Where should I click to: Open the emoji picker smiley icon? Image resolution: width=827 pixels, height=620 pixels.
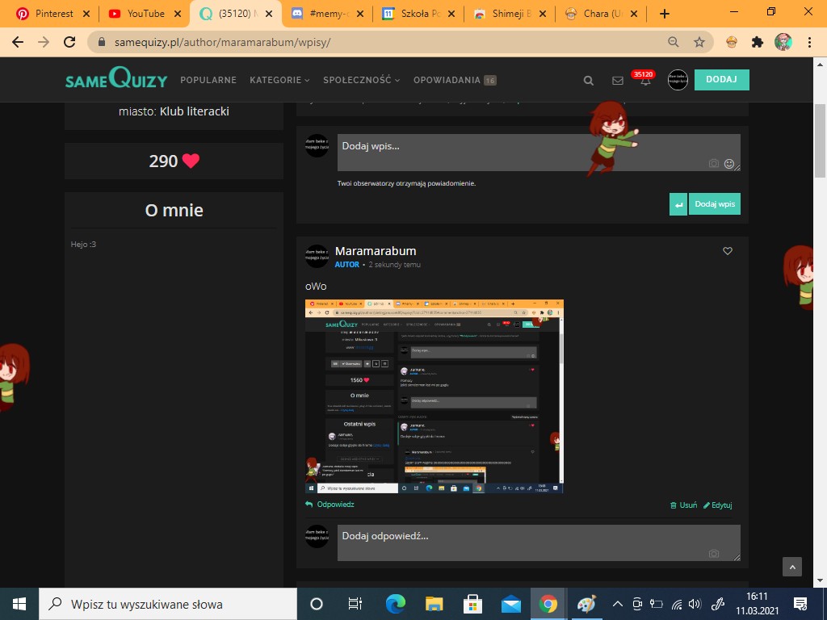(729, 164)
